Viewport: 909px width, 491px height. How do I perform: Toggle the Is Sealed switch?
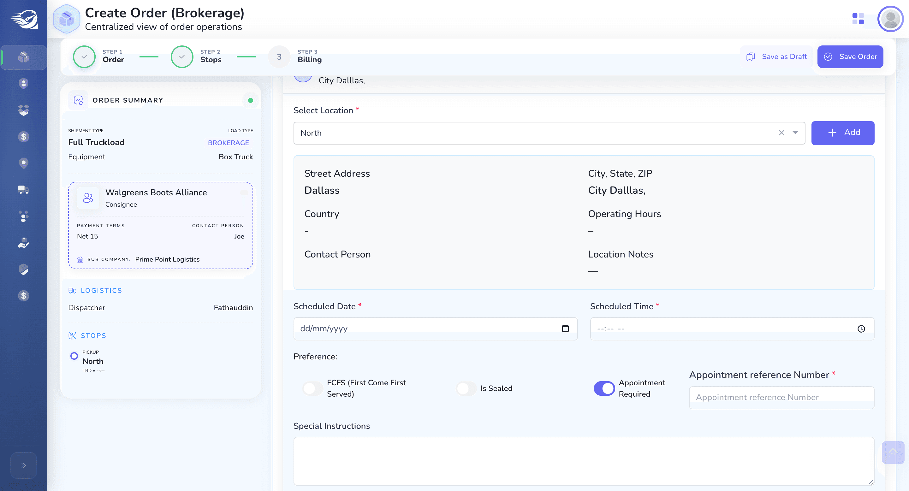coord(466,388)
